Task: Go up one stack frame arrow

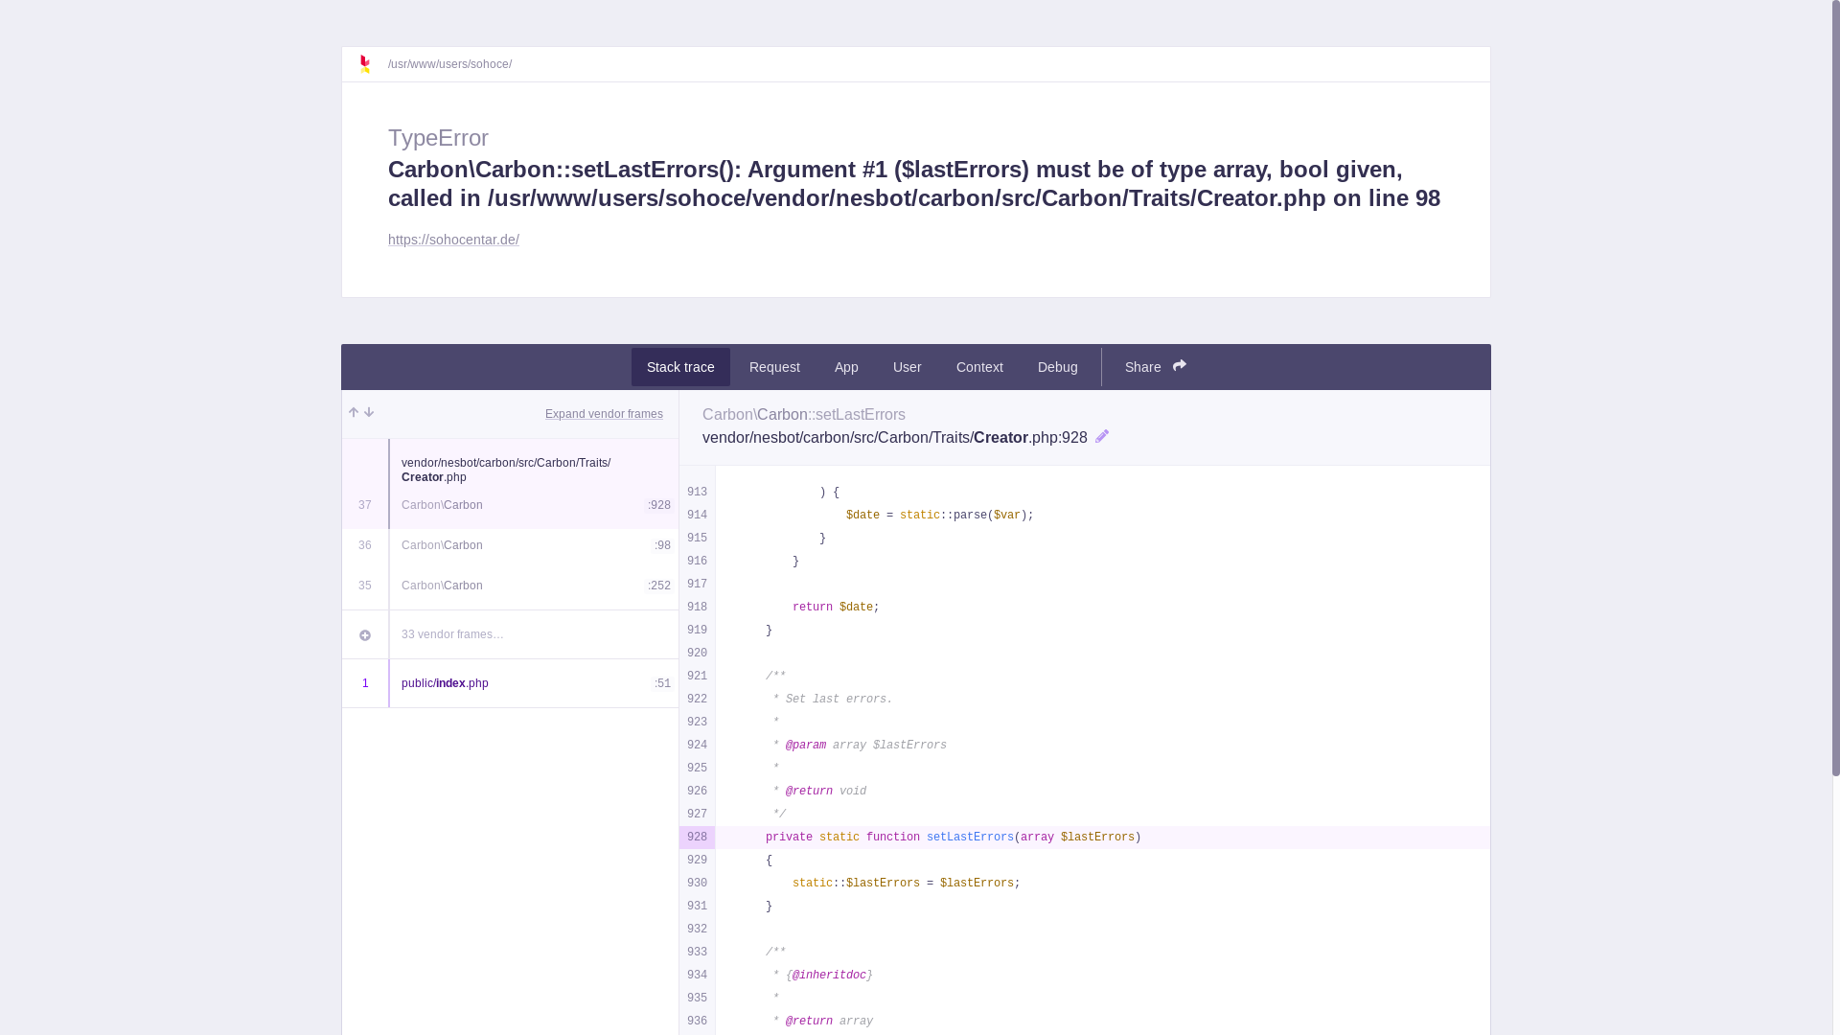Action: point(354,413)
